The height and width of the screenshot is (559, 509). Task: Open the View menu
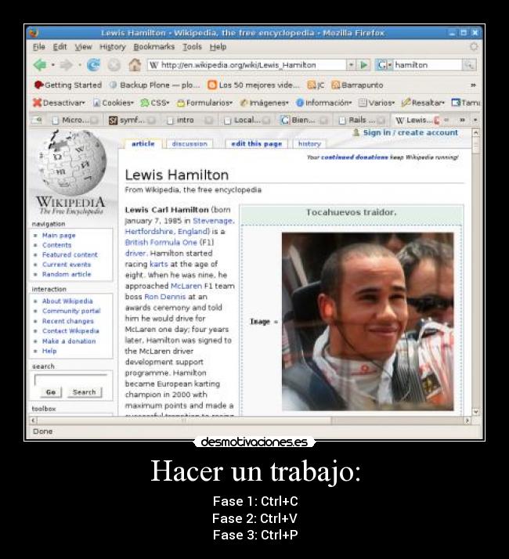83,47
